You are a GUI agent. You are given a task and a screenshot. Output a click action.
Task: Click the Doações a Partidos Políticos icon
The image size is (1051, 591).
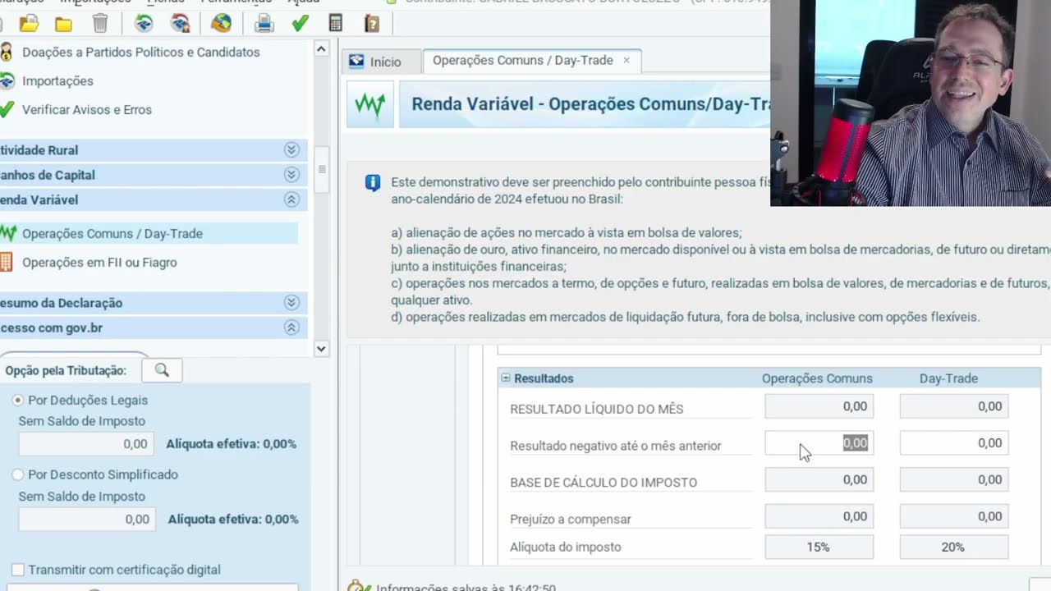pos(7,52)
